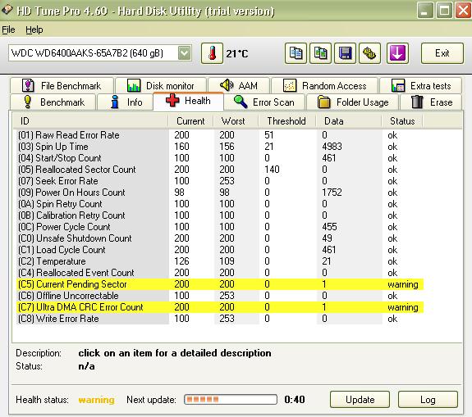
Task: Switch to the Random Access tab
Action: [324, 86]
